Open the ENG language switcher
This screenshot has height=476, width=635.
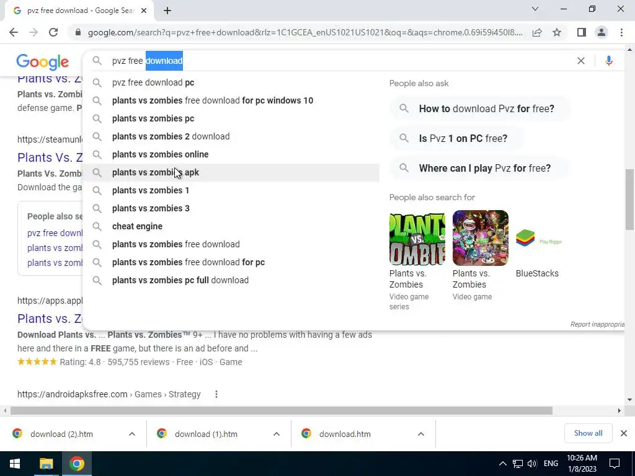(551, 464)
